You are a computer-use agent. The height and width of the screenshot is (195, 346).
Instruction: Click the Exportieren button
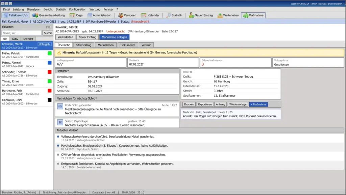click(205, 104)
